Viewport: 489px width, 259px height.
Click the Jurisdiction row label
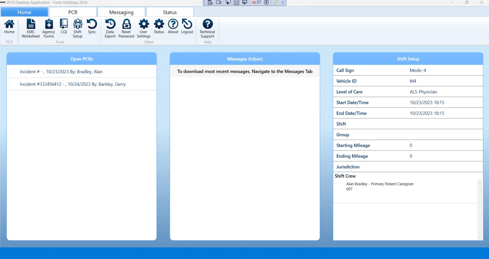[x=348, y=167]
